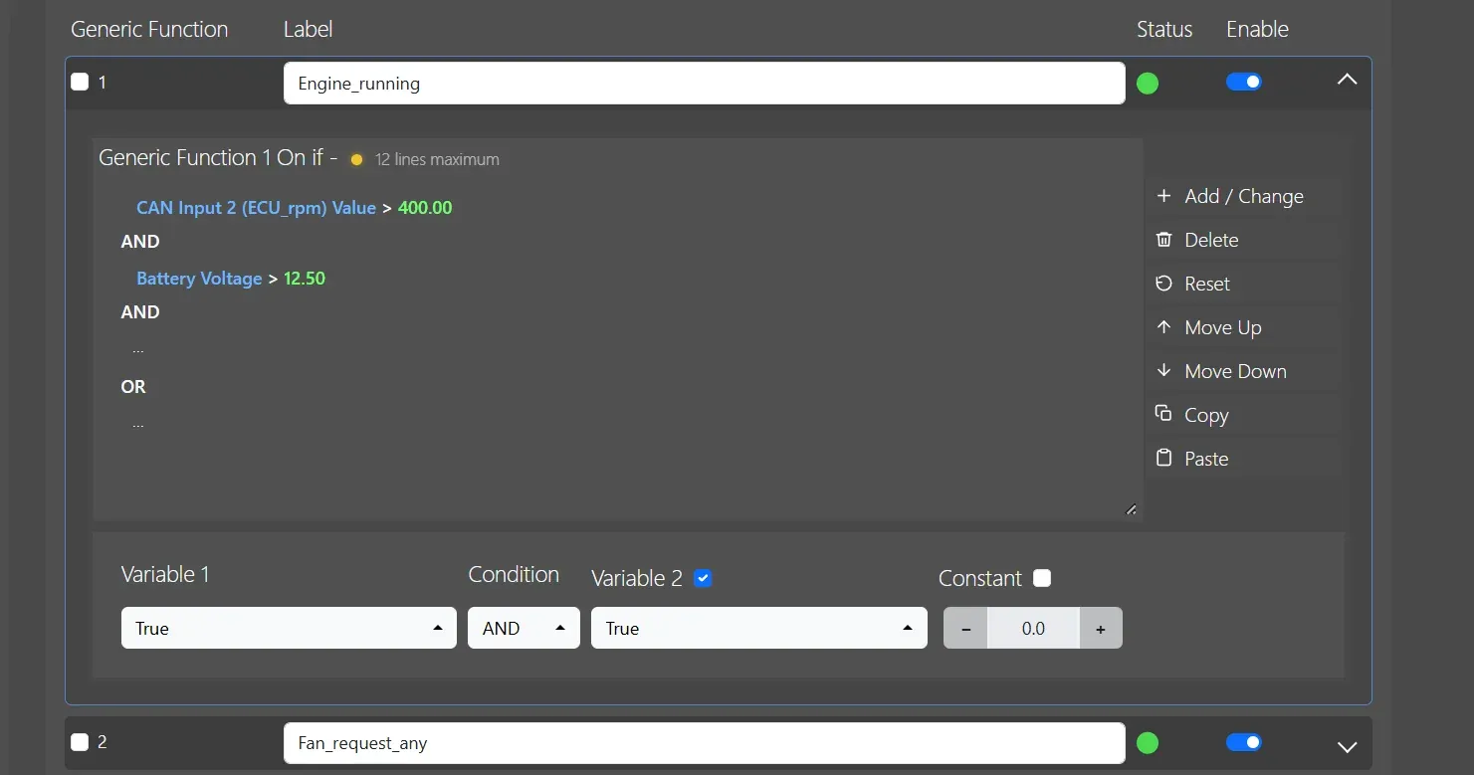
Task: Click the Reset button label
Action: click(x=1207, y=284)
